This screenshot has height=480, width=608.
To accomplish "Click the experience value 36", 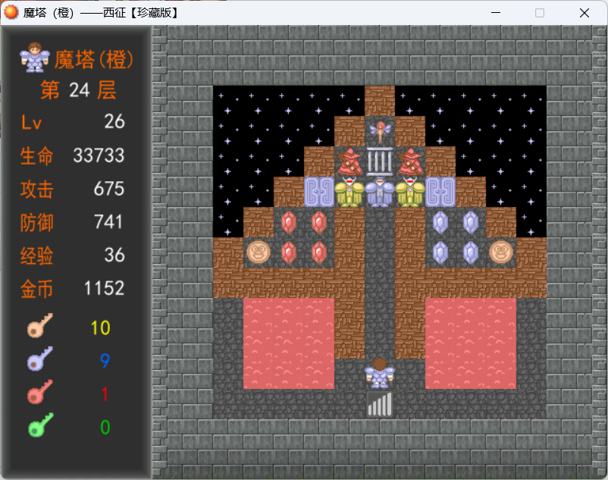I will pos(114,255).
